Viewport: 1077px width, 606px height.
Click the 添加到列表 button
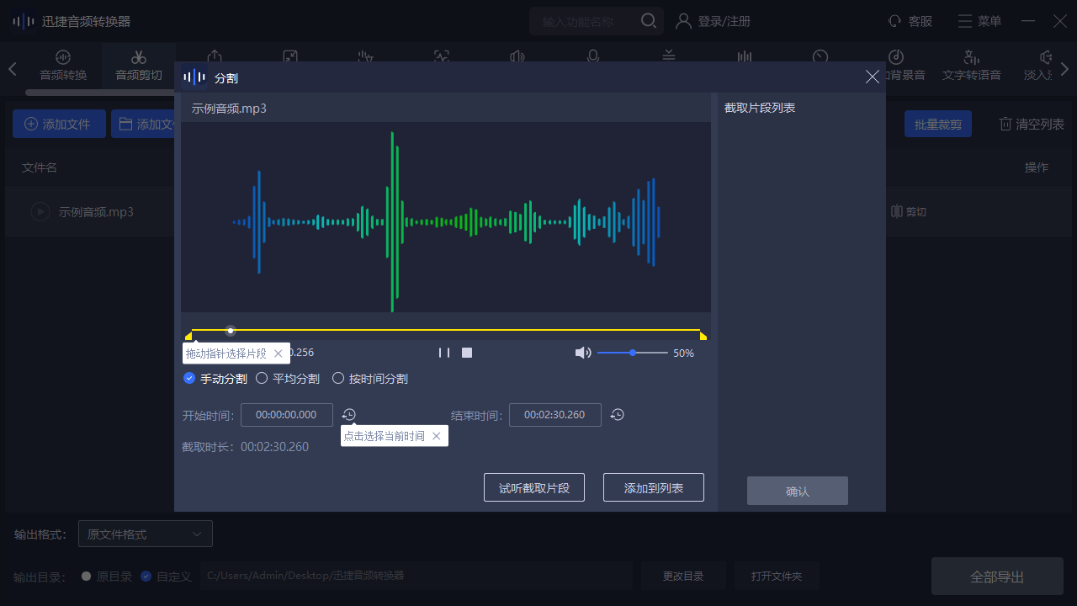[654, 487]
